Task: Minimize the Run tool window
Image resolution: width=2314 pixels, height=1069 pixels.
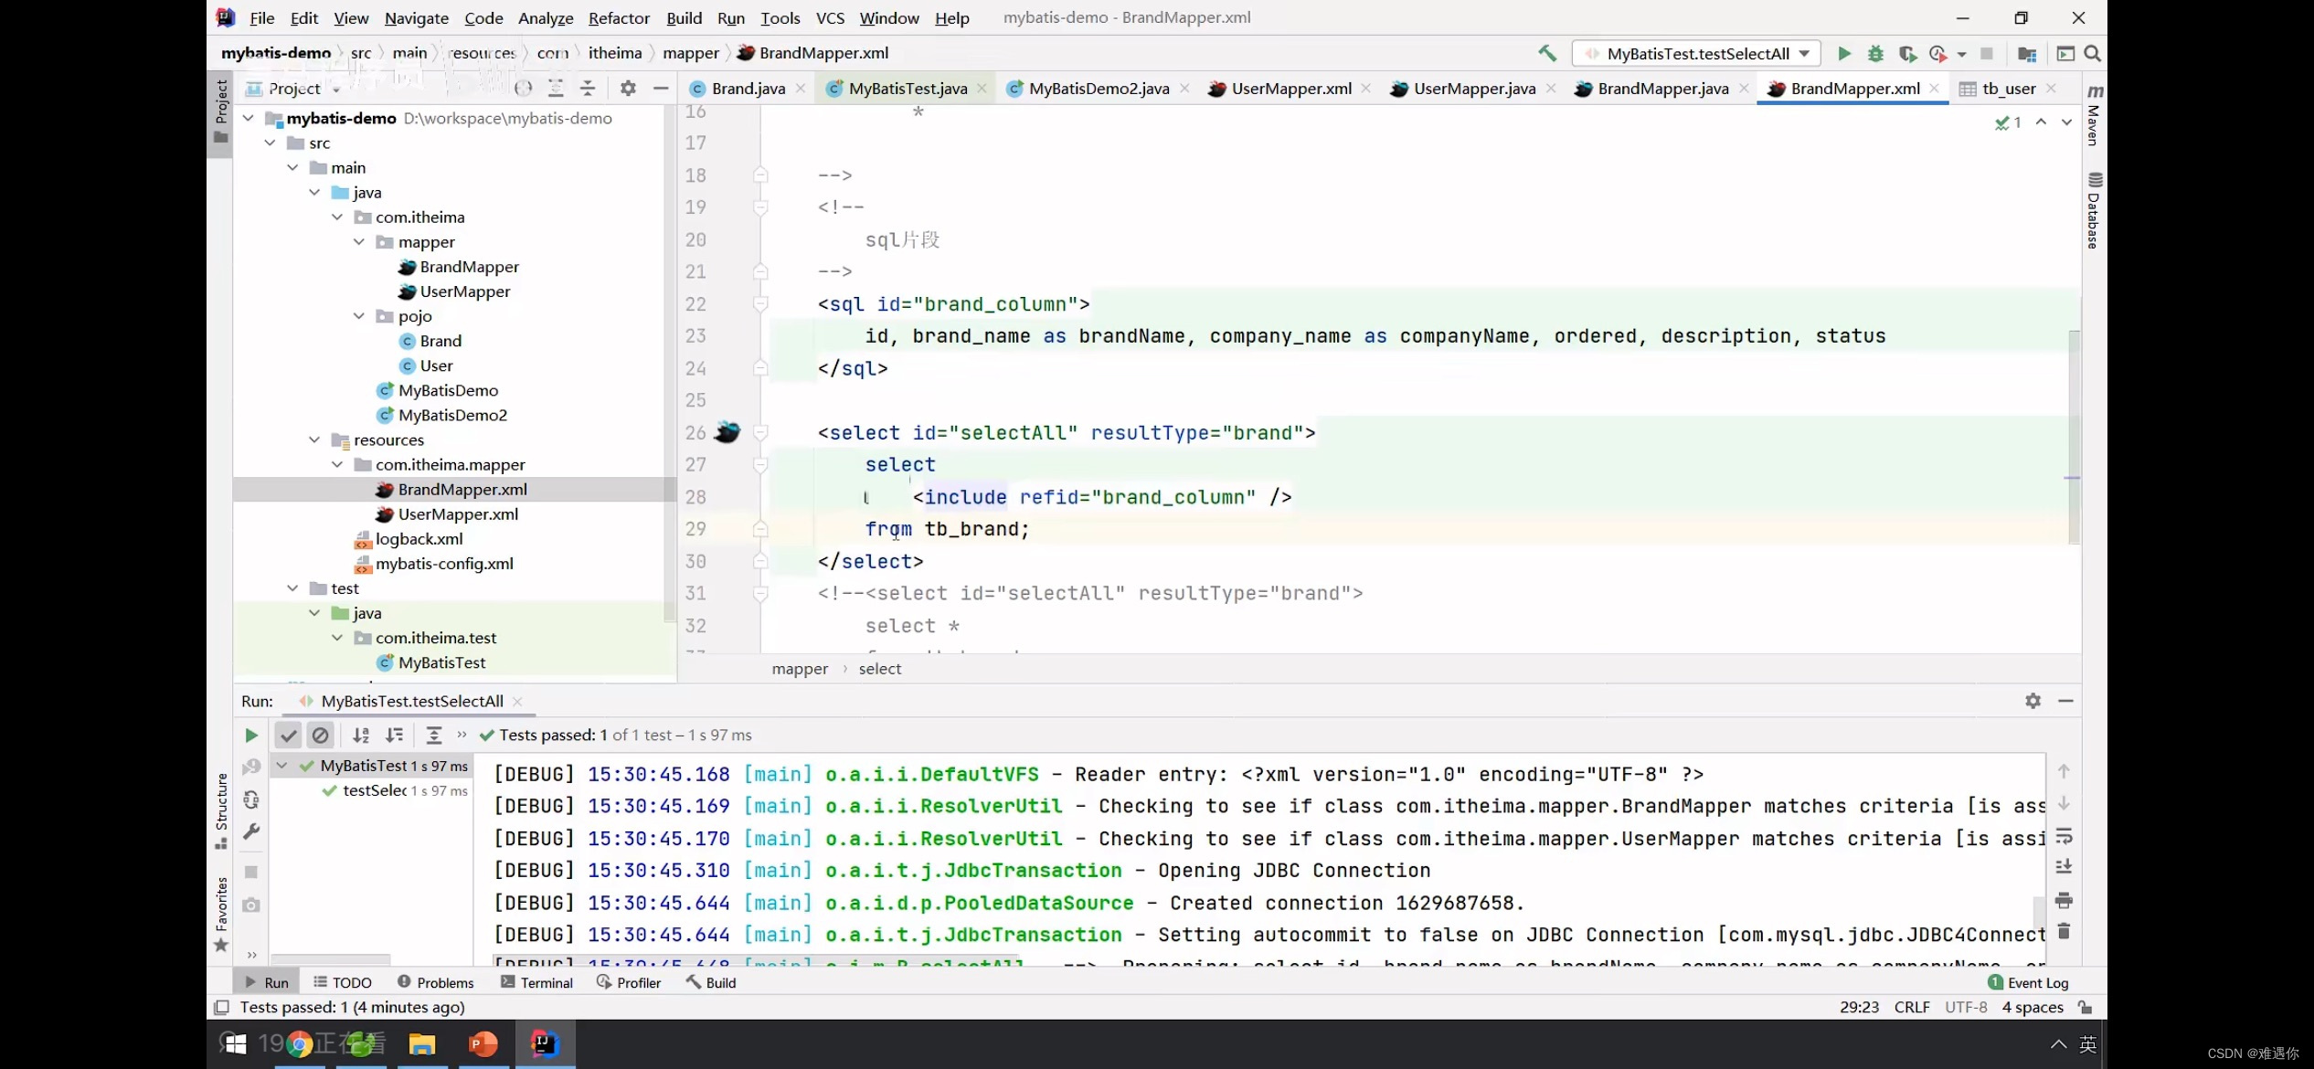Action: tap(2065, 701)
